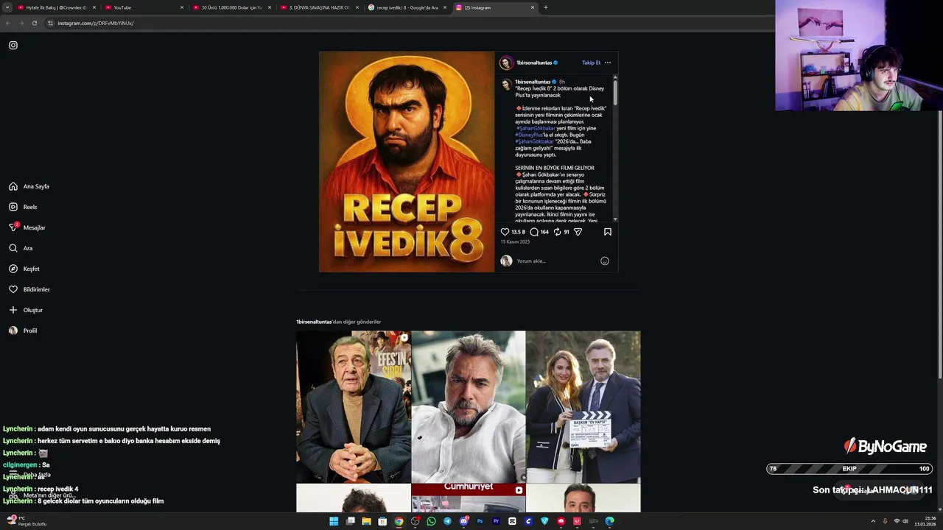Go to Ana Sayfa in sidebar
This screenshot has height=530, width=943.
[x=29, y=186]
